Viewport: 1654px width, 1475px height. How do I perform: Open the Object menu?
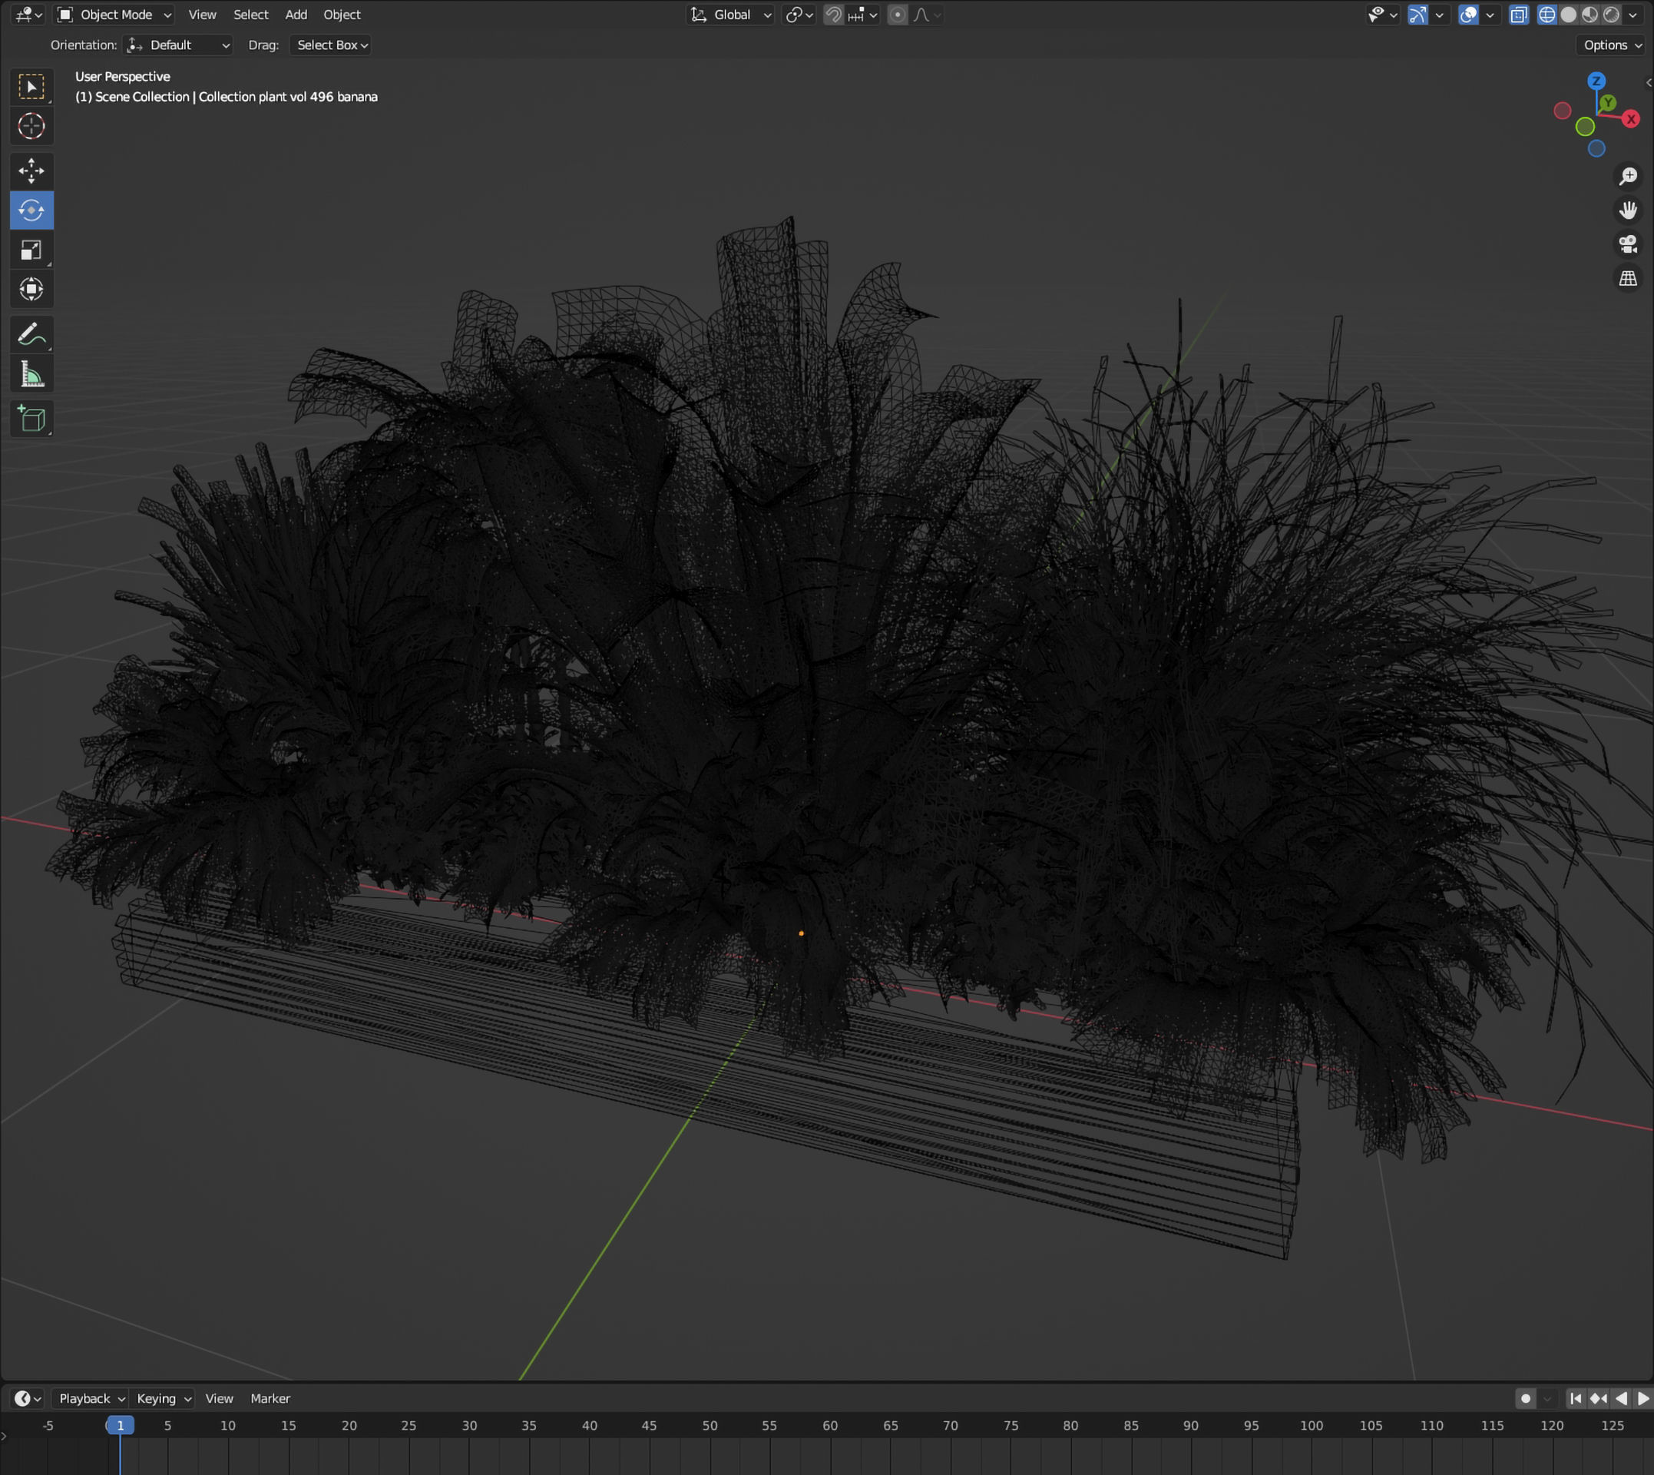click(342, 15)
